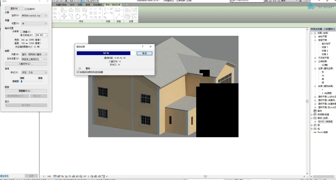336x180 pixels.
Task: Click 取消 to cancel rendering progress
Action: coord(144,53)
